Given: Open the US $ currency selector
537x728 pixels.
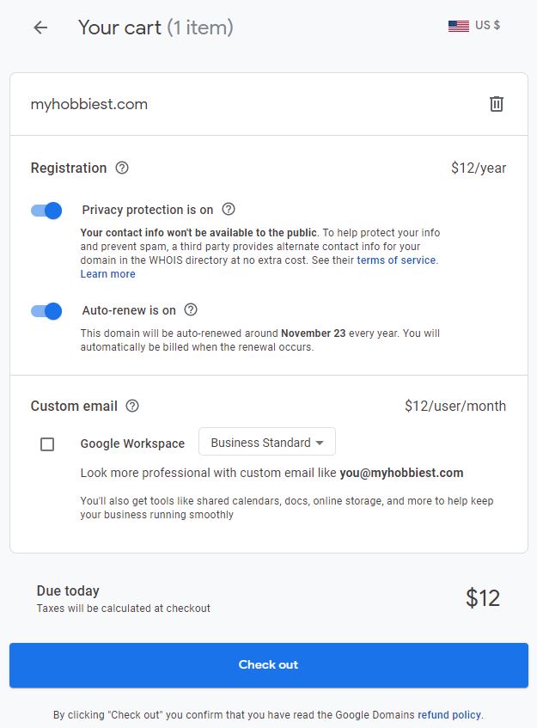Looking at the screenshot, I should click(x=474, y=26).
